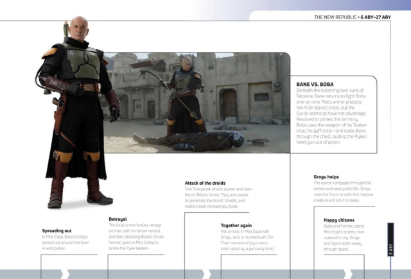Click the full-body Boba Fett armor figure

pos(77,112)
